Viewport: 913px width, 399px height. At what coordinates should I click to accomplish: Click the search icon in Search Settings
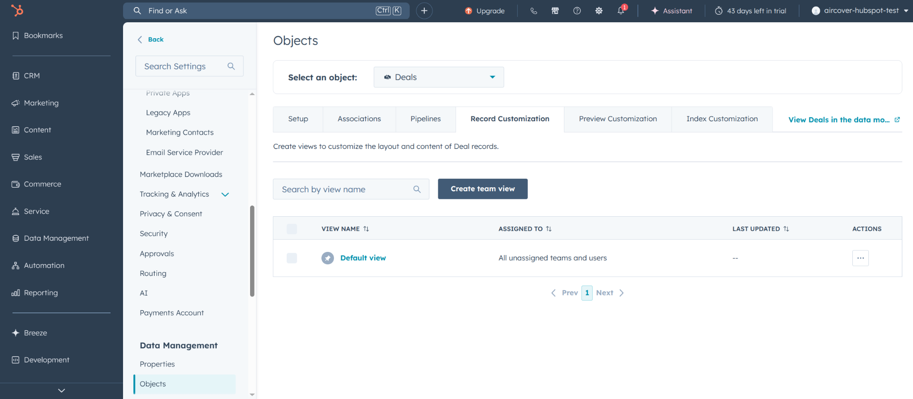pos(231,66)
